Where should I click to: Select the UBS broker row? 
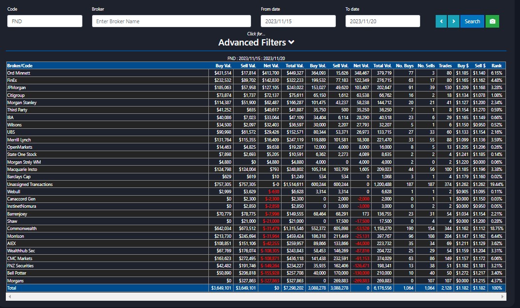(256, 132)
